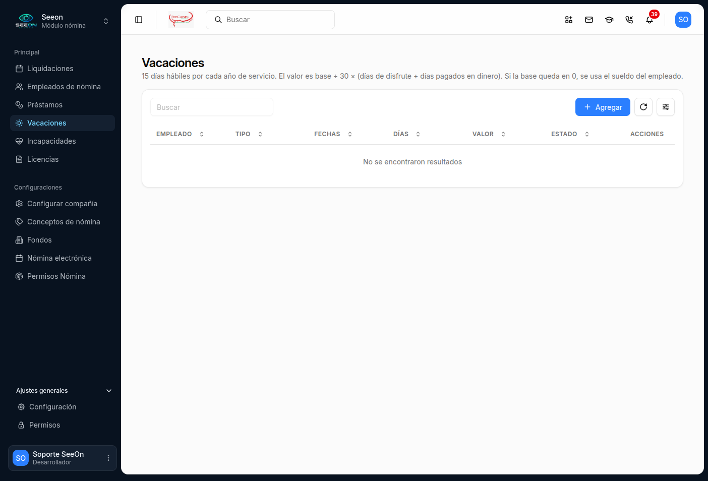Image resolution: width=708 pixels, height=481 pixels.
Task: Open Conceptos de nómina page
Action: click(63, 222)
